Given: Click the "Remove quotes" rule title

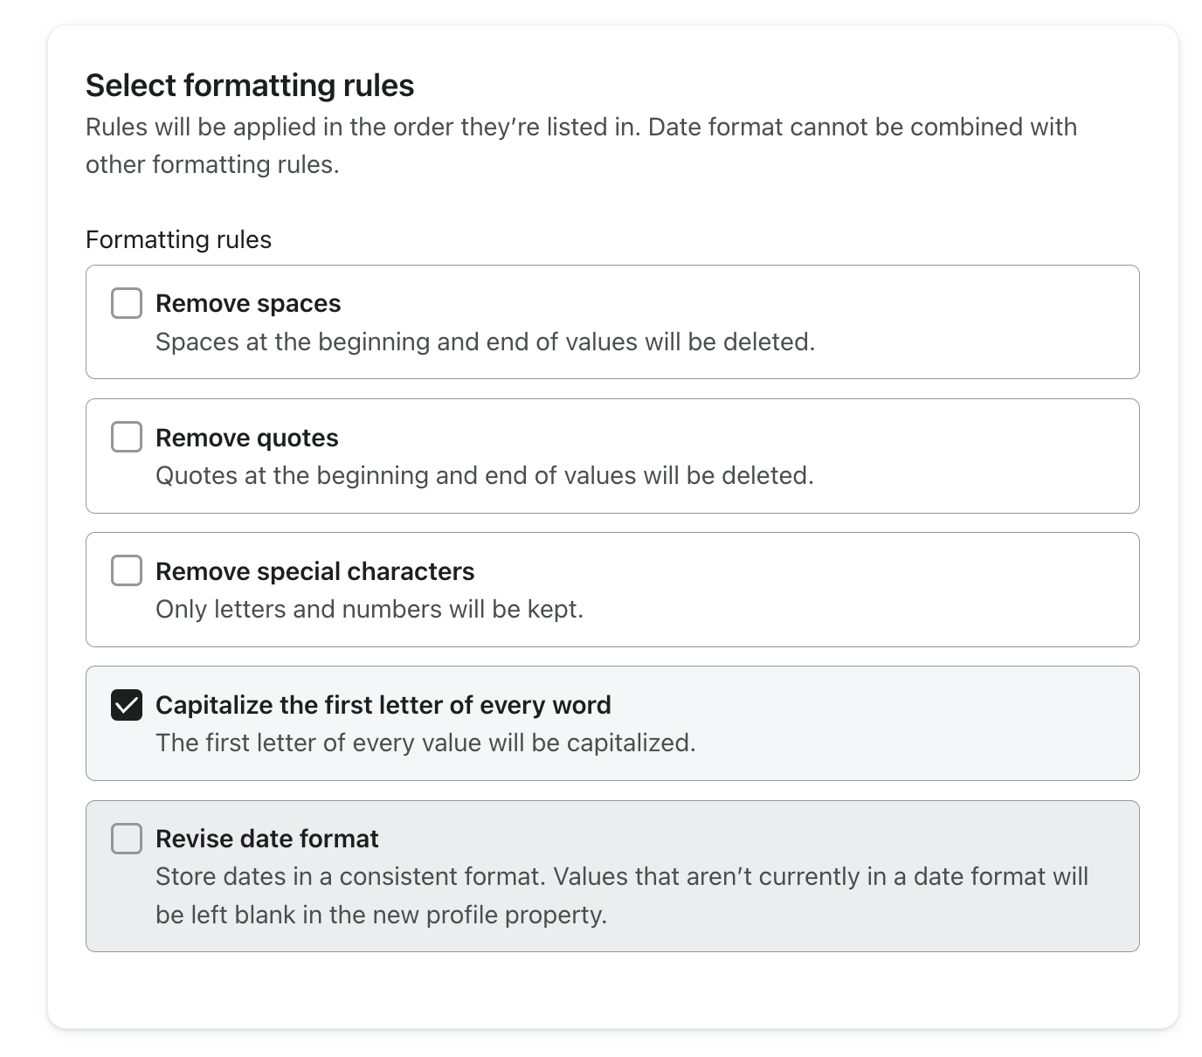Looking at the screenshot, I should coord(246,438).
